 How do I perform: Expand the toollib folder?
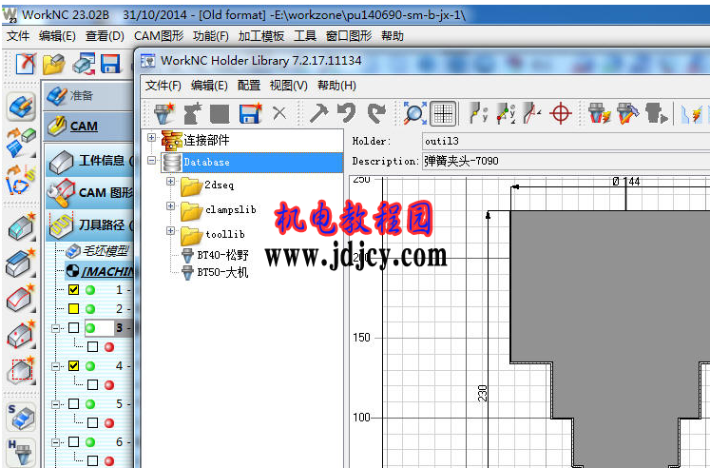170,230
